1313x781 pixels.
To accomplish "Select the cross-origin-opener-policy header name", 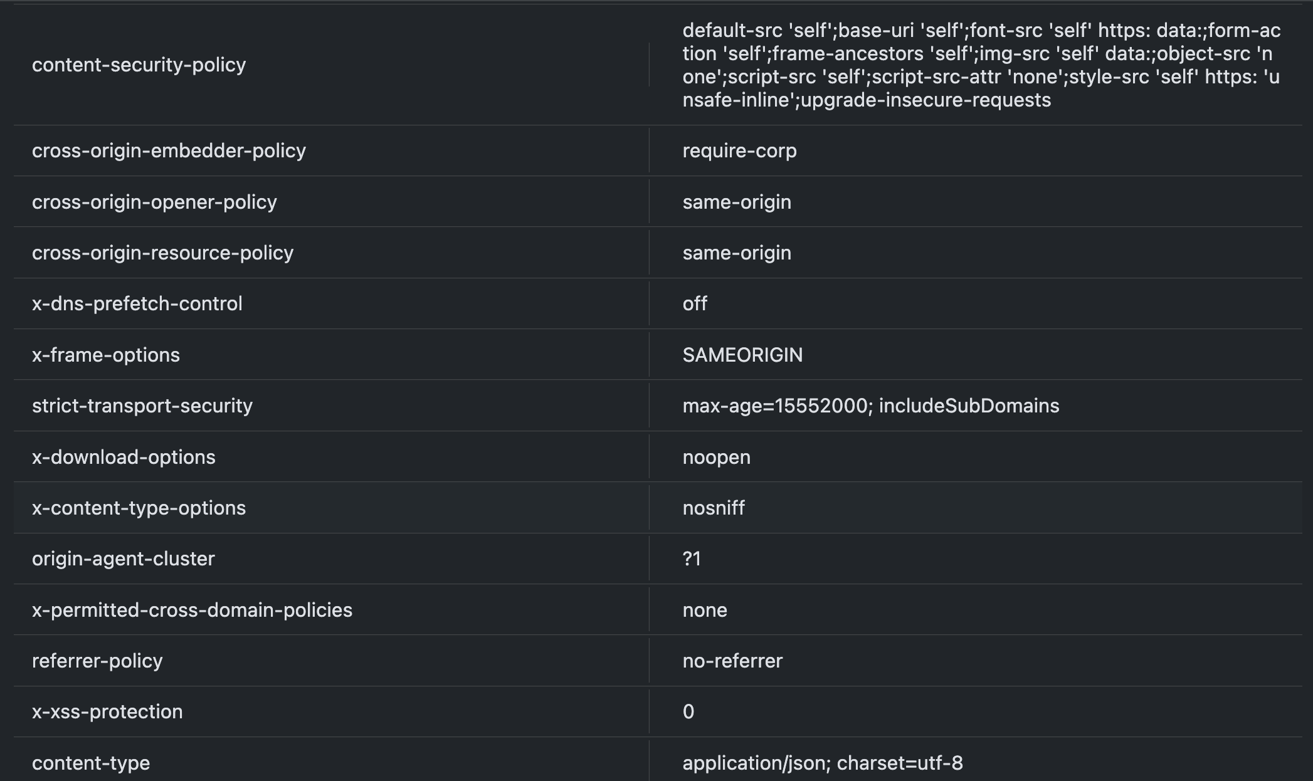I will click(x=154, y=202).
